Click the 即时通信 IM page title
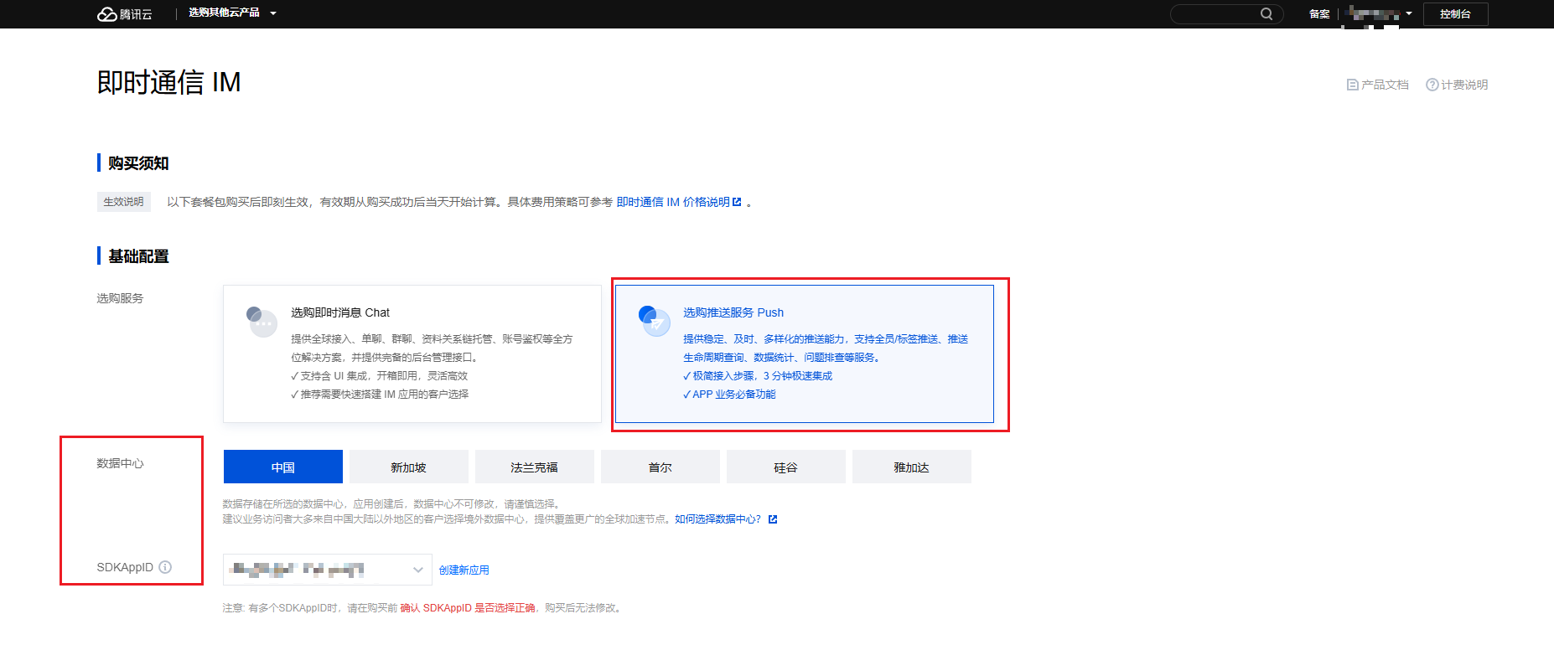 coord(169,82)
